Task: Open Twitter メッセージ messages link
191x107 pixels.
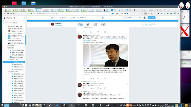Action: coord(81,18)
